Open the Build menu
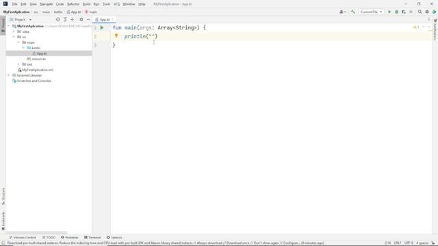 point(87,4)
